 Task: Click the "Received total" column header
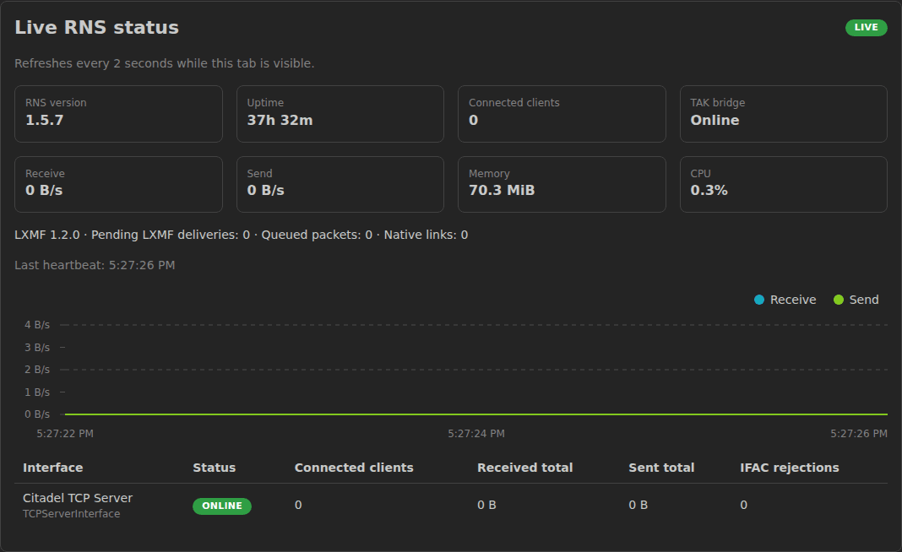[x=525, y=468]
